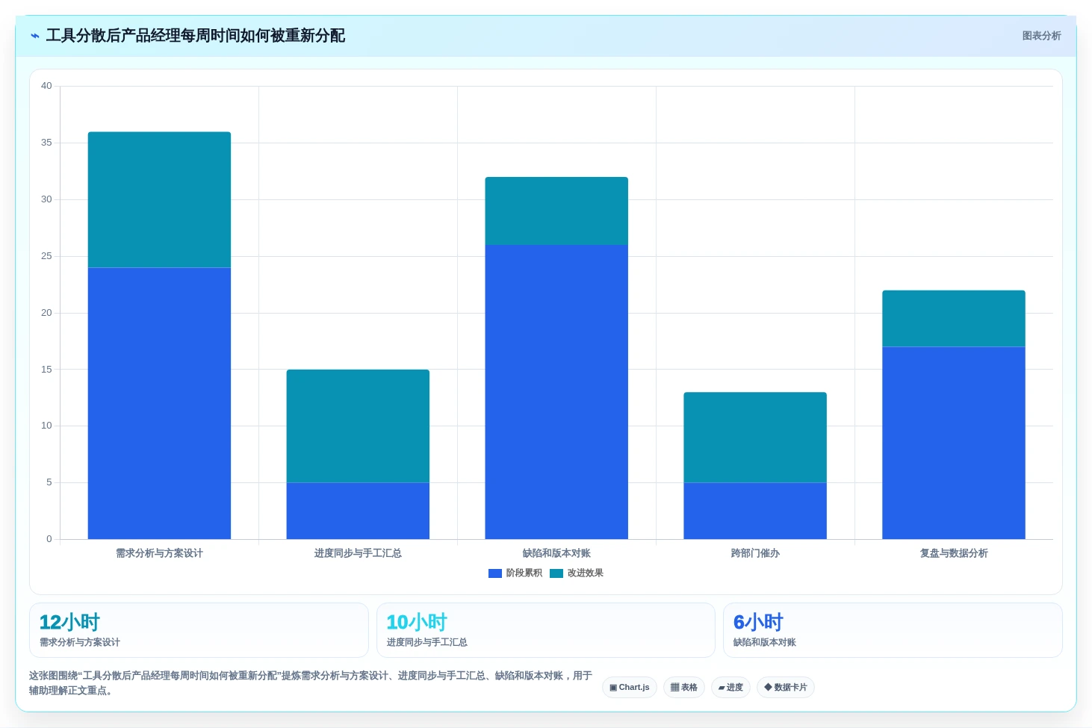Viewport: 1092px width, 728px height.
Task: Click the y-axis value 40
Action: pyautogui.click(x=46, y=86)
